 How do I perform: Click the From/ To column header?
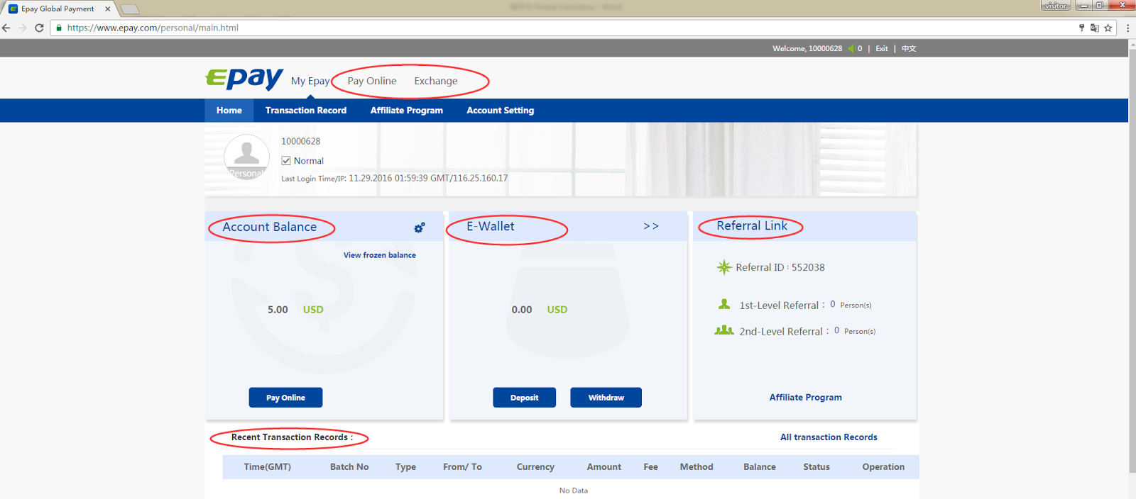[x=462, y=467]
